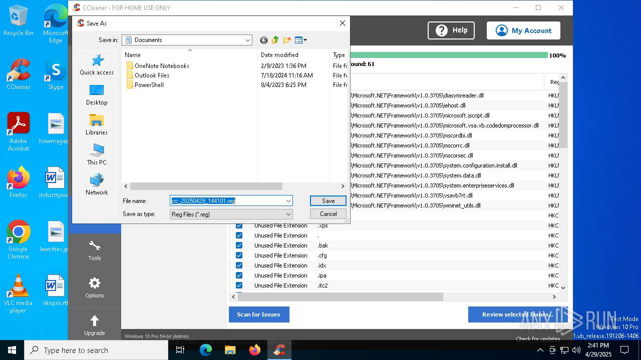This screenshot has height=360, width=641.
Task: Click Check for updates link
Action: coord(538,338)
